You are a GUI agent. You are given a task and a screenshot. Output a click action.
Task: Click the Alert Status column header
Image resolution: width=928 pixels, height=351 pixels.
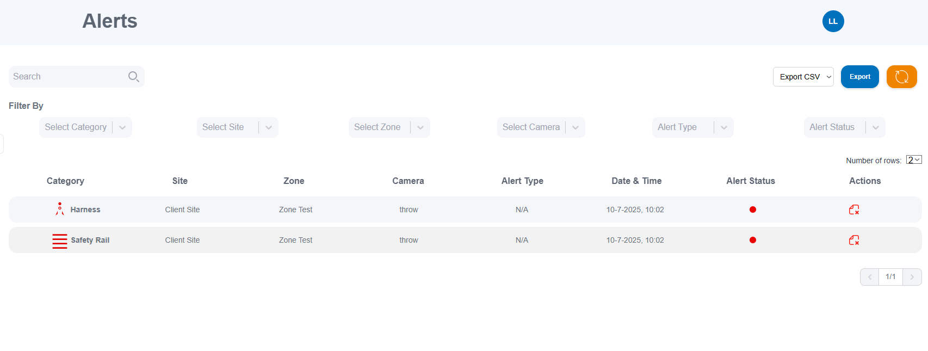pyautogui.click(x=751, y=181)
